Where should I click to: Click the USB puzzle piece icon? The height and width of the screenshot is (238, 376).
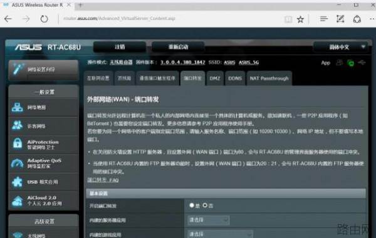click(x=18, y=182)
